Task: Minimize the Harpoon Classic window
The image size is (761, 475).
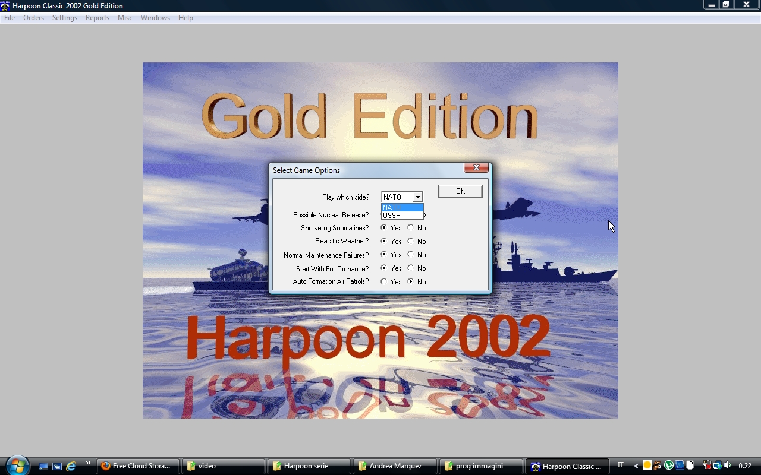Action: click(712, 5)
